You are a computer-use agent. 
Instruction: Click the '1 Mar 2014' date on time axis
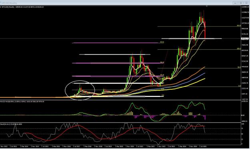pos(24,146)
